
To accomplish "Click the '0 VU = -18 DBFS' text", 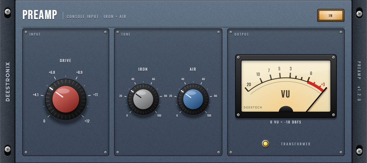I will tap(286, 122).
